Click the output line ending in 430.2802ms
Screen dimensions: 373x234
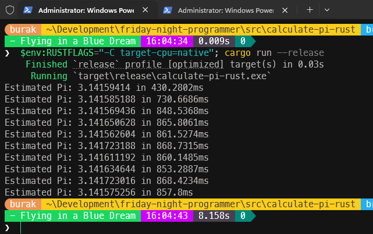pos(106,88)
